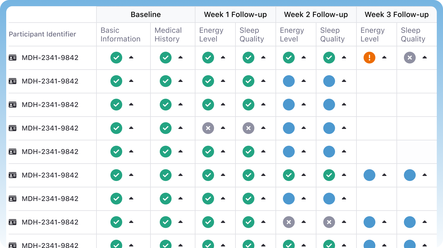Open the blue status circle in Week 3 Sleep Quality, sixth row
Screen dimensions: 443x248
pyautogui.click(x=409, y=175)
